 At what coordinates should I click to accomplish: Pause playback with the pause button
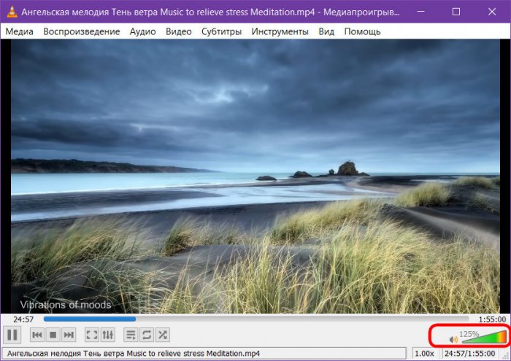(12, 335)
